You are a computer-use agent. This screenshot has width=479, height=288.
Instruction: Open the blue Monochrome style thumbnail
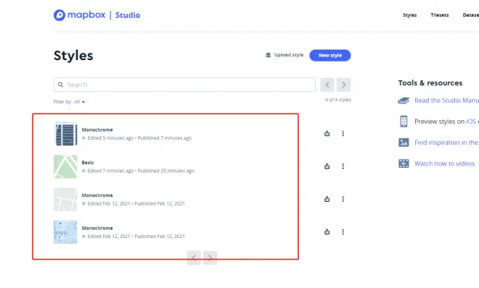tap(65, 232)
